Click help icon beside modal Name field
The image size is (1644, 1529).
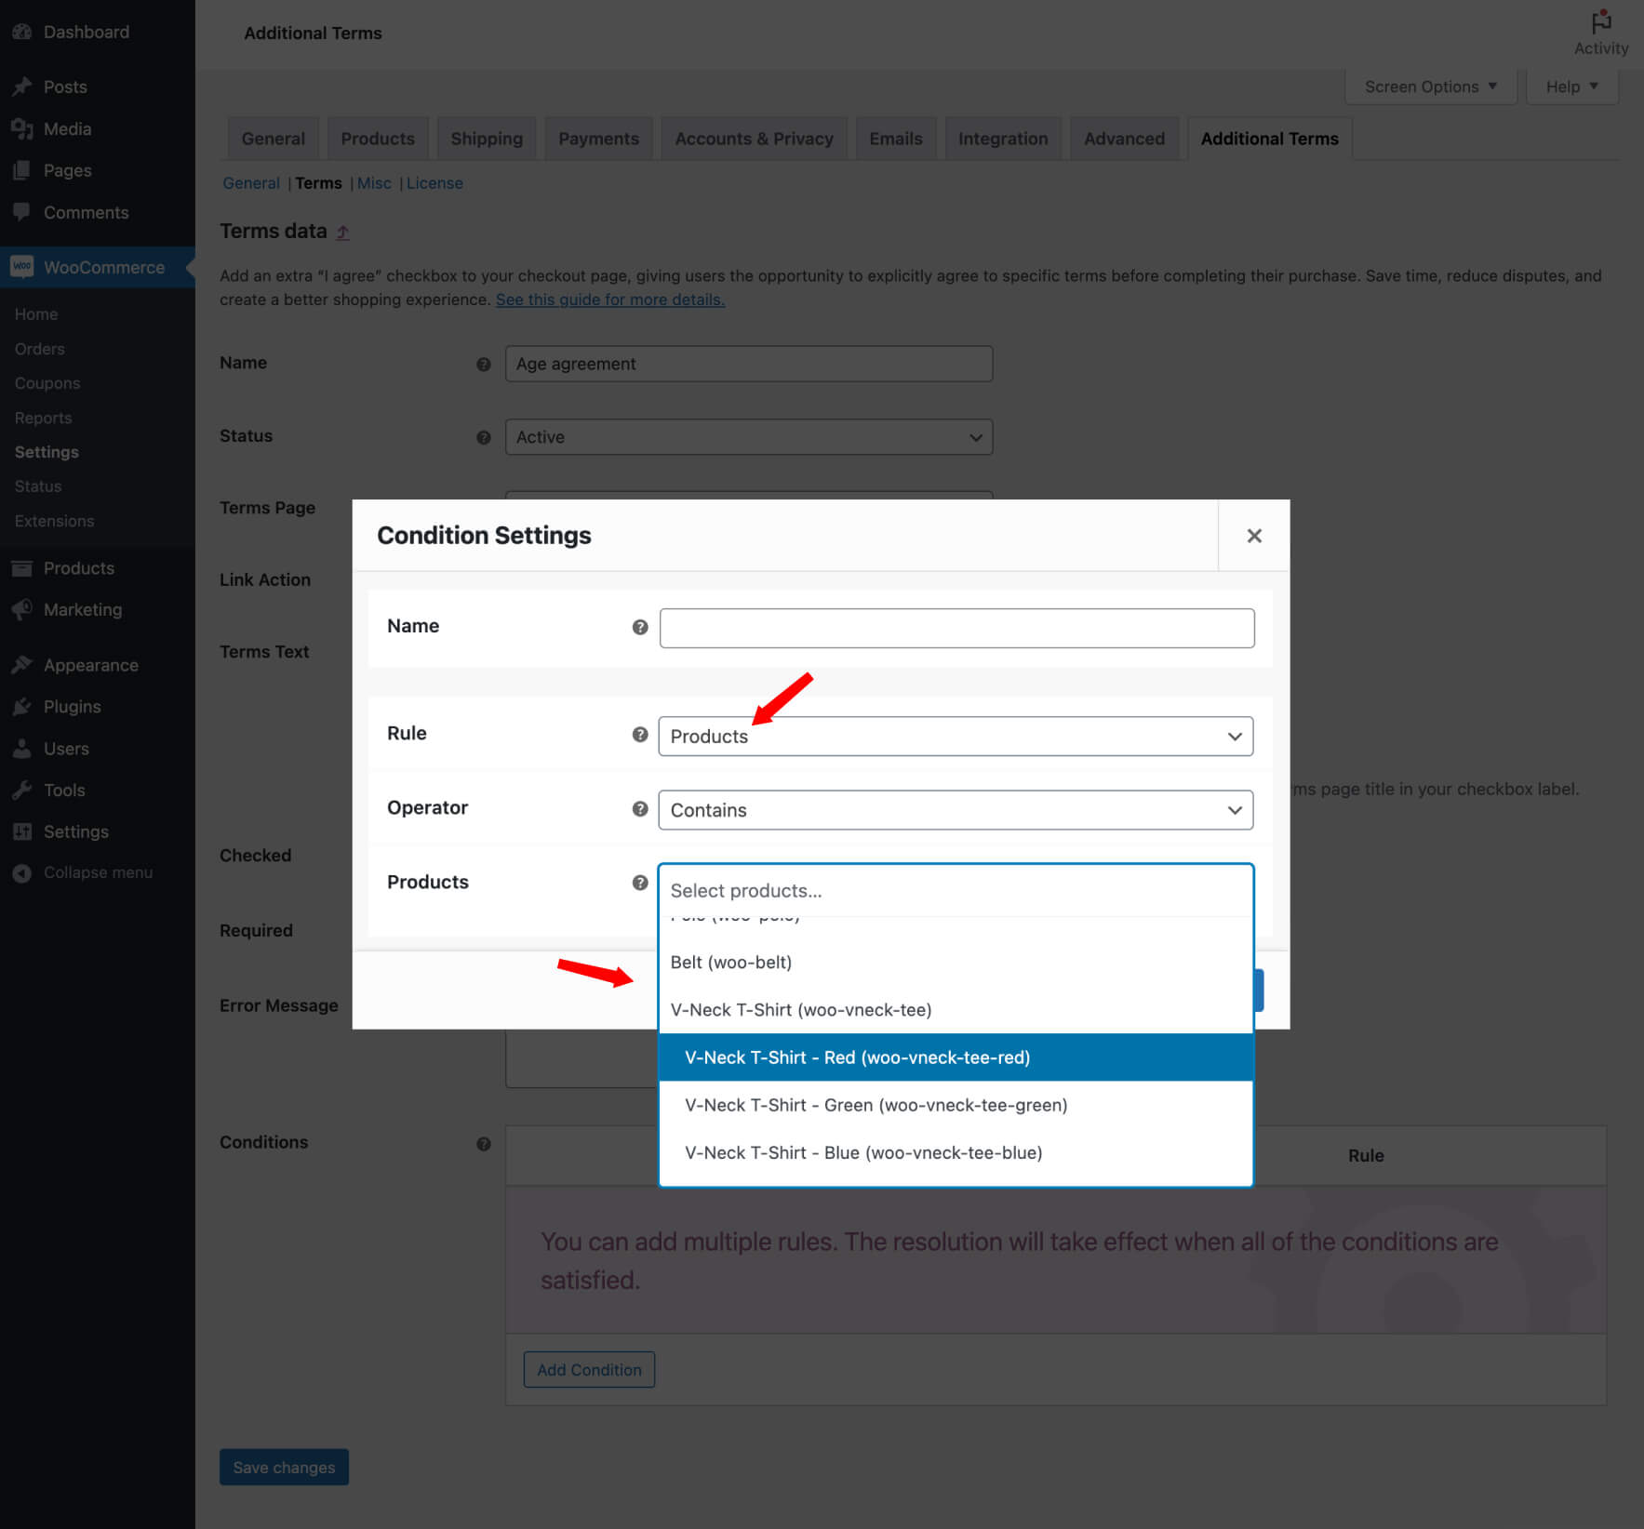click(640, 627)
